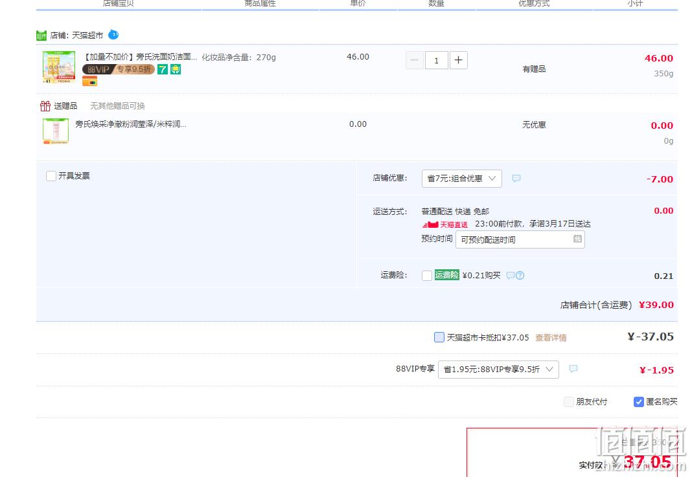Click the 天猫直送 delivery badge
Viewport: 692px width, 477px height.
[x=445, y=225]
